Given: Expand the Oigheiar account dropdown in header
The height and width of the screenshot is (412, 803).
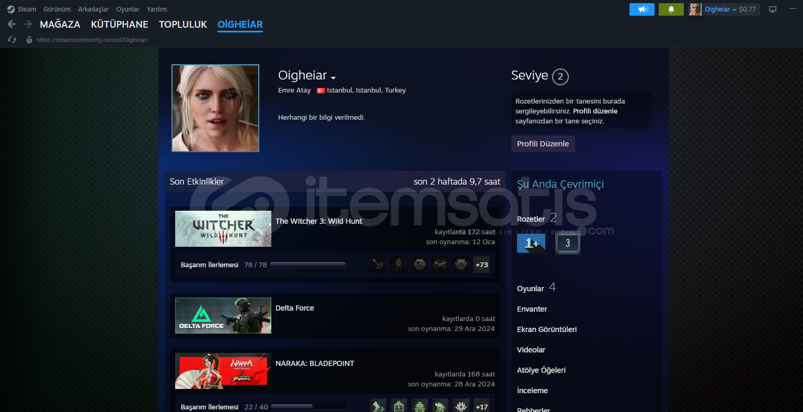Looking at the screenshot, I should 720,9.
